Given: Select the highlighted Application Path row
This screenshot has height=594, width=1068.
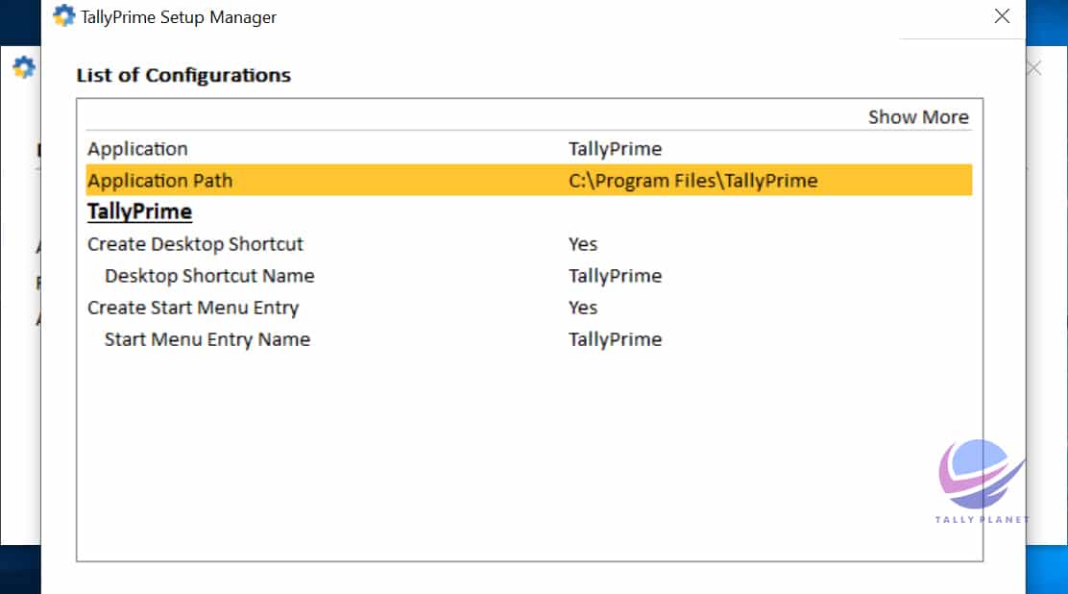Looking at the screenshot, I should [159, 180].
